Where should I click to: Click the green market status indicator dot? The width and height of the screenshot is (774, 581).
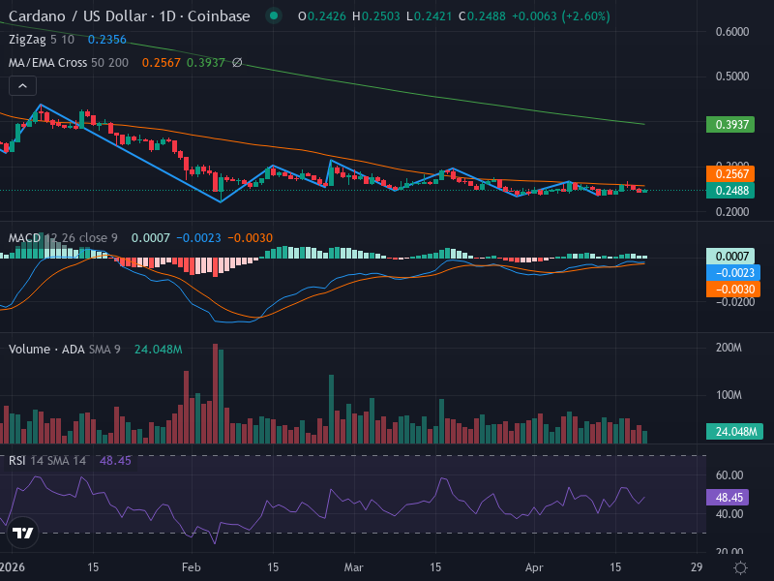(x=274, y=15)
